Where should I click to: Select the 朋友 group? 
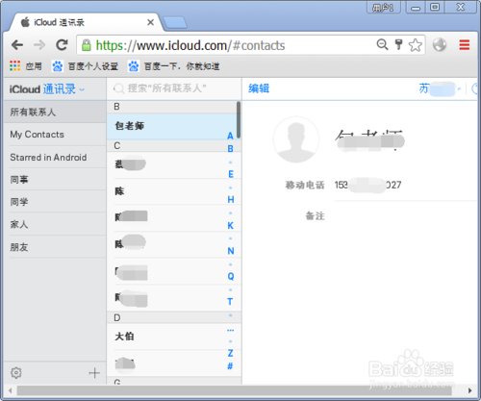(x=55, y=247)
